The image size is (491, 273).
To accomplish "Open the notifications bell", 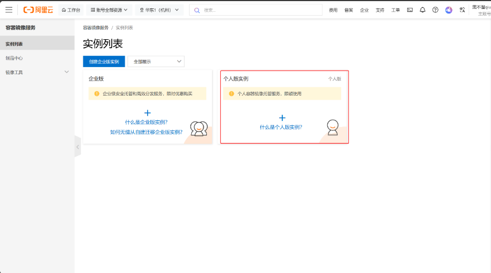I will tap(422, 10).
